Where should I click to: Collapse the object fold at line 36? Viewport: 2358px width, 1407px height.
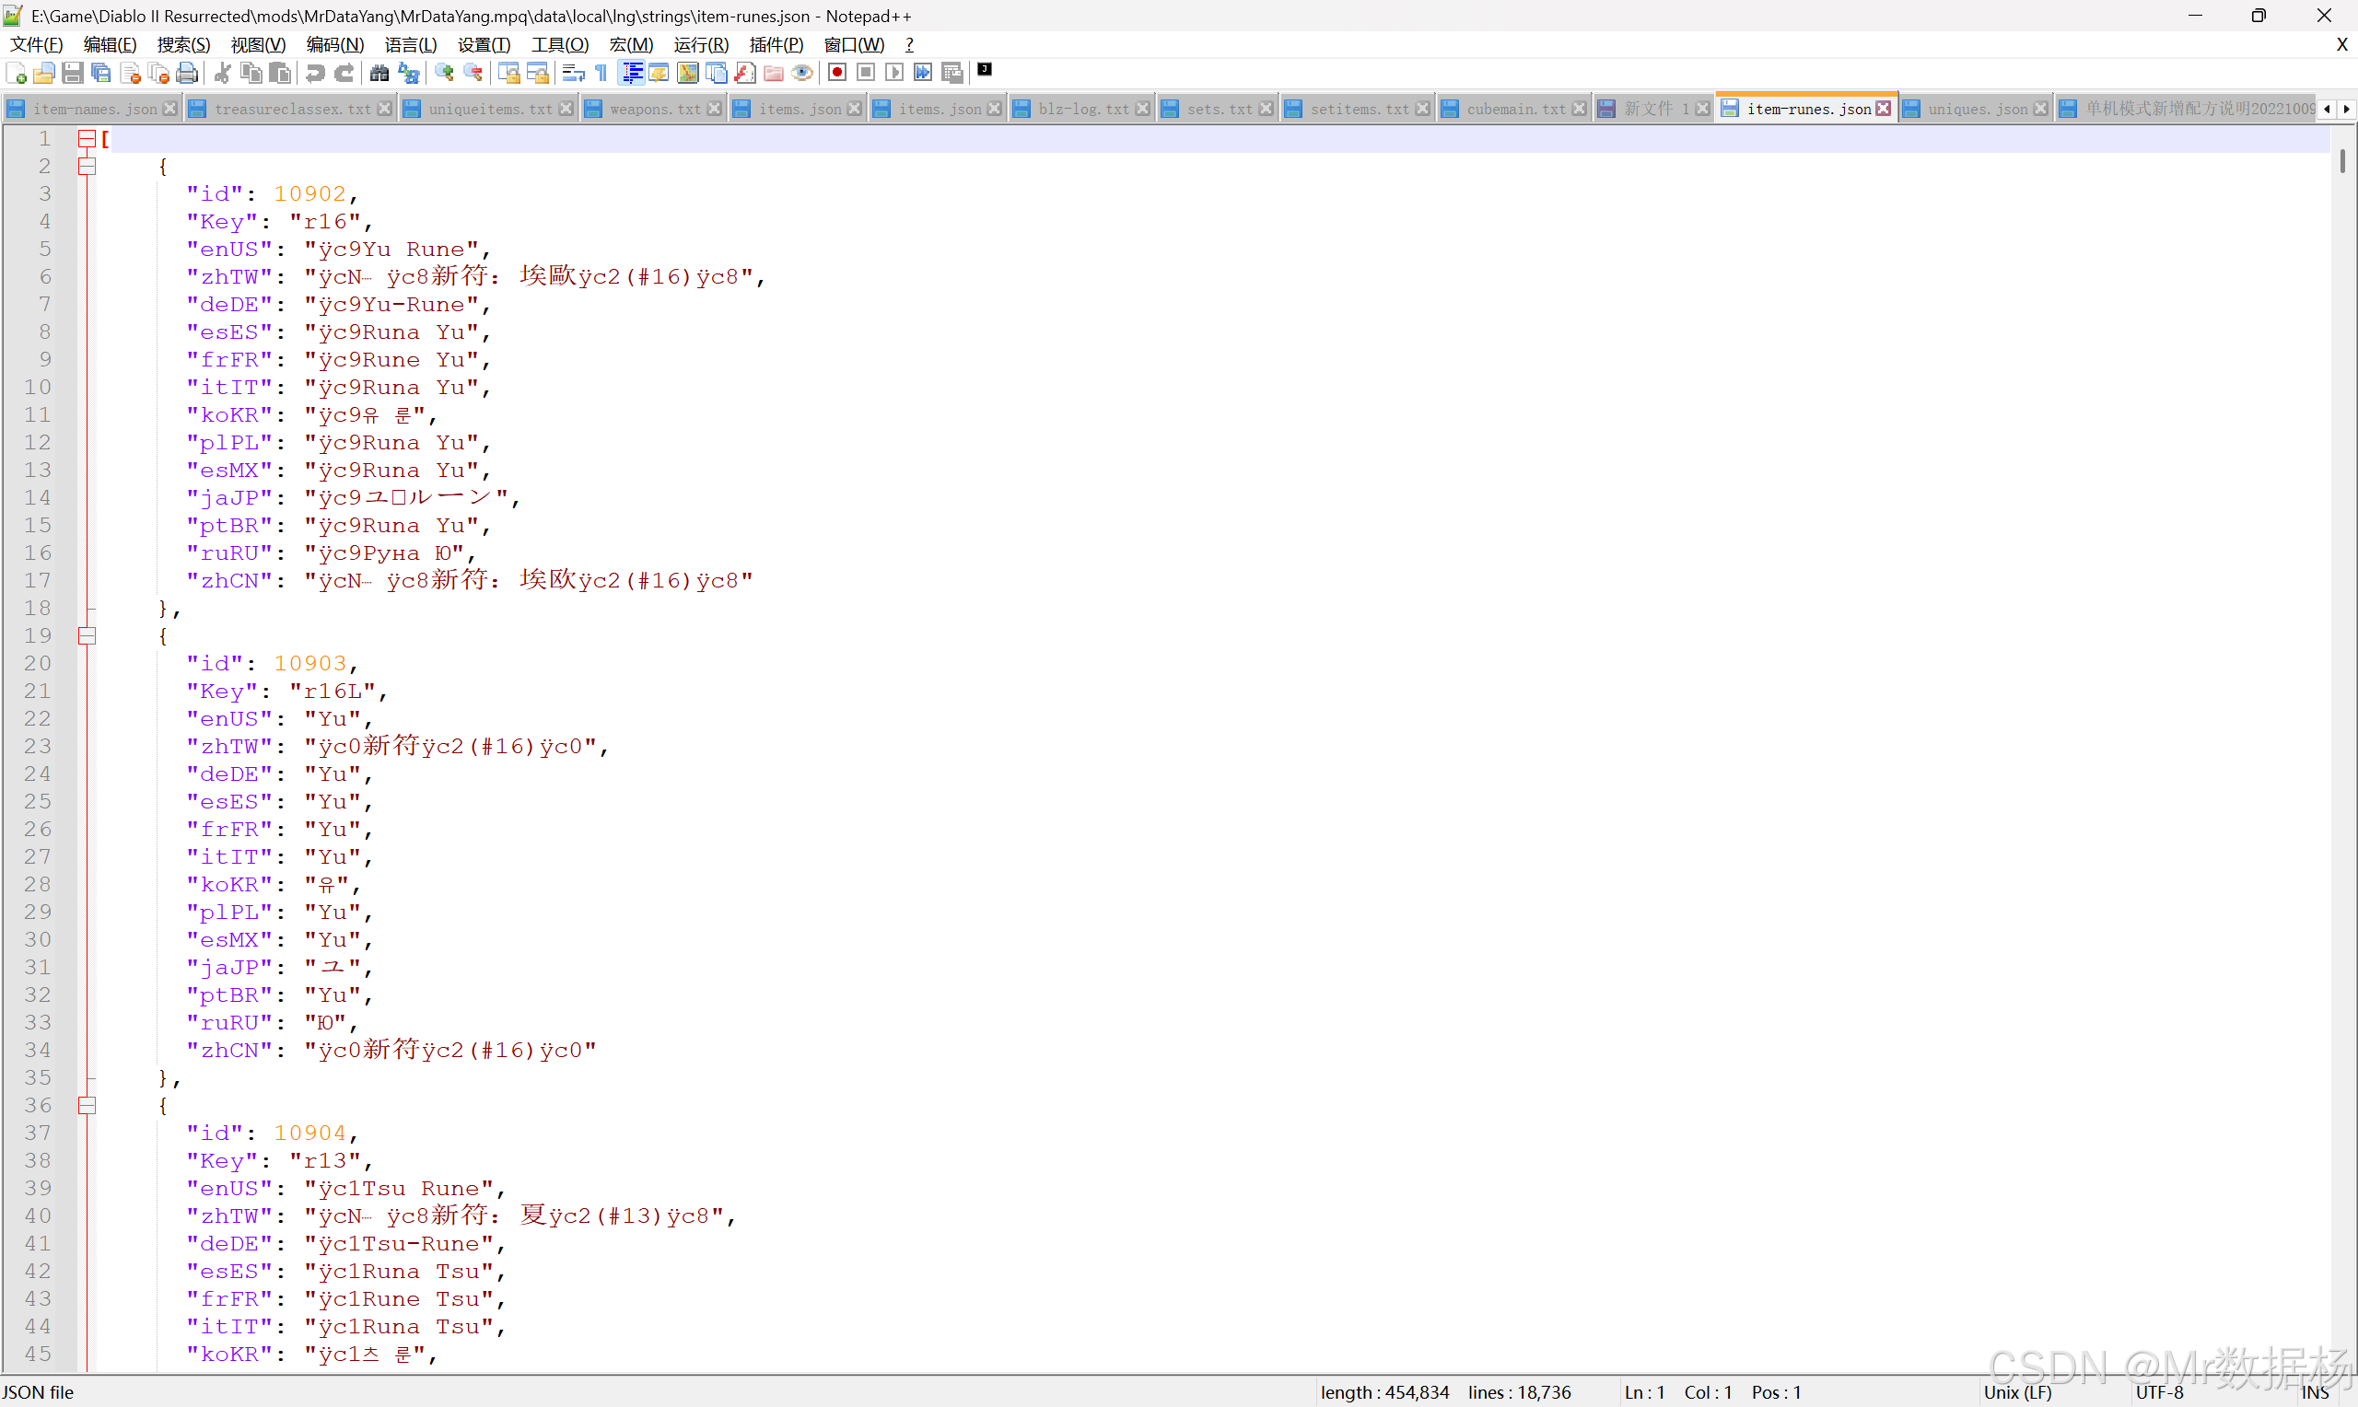point(87,1106)
